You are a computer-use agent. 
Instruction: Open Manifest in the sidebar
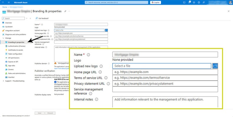[11, 77]
